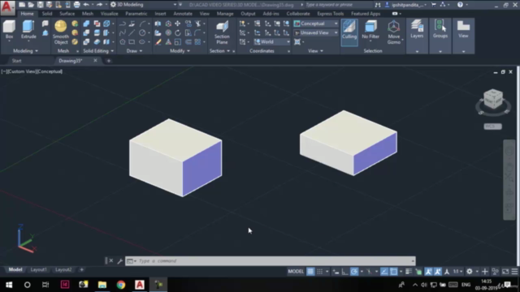This screenshot has width=520, height=292.
Task: Click the Redo arrow icon
Action: point(99,5)
